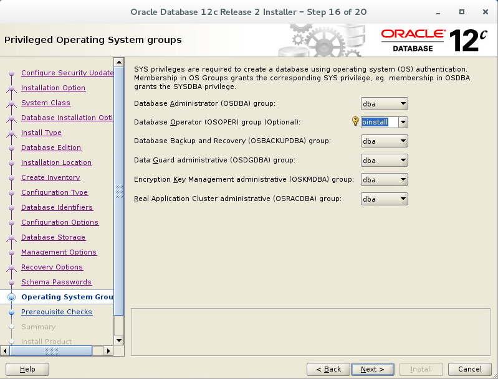Go to Installation Location step
The image size is (498, 379).
56,162
